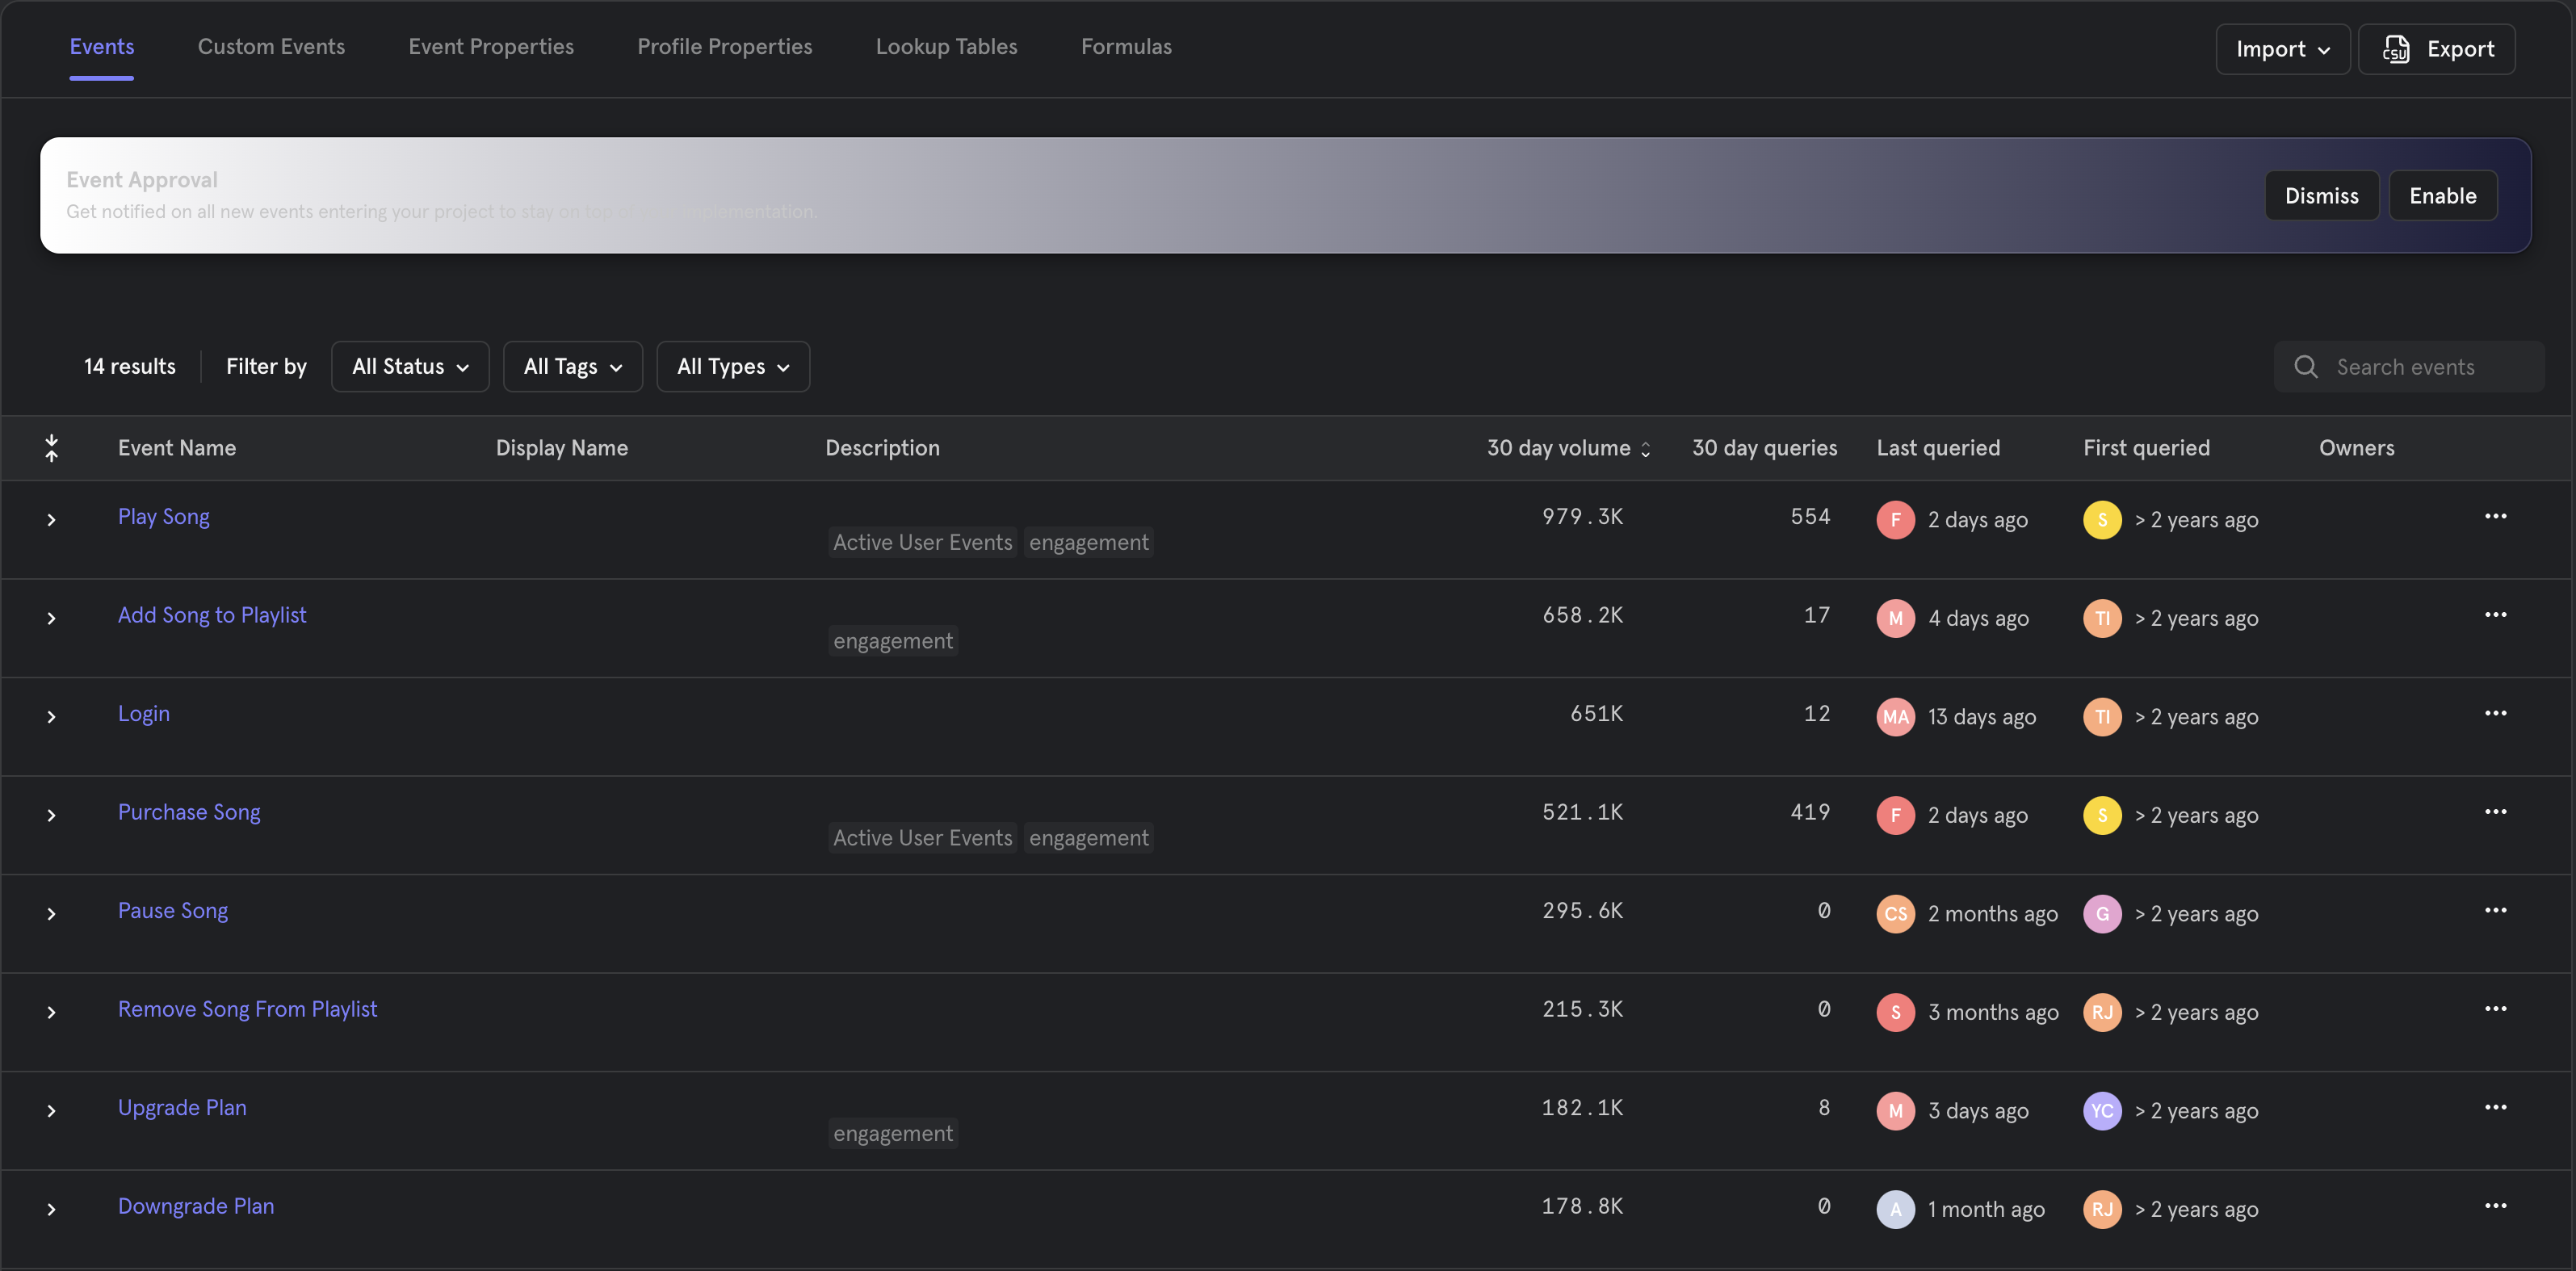Open the All Status filter dropdown
Viewport: 2576px width, 1271px height.
click(x=410, y=366)
